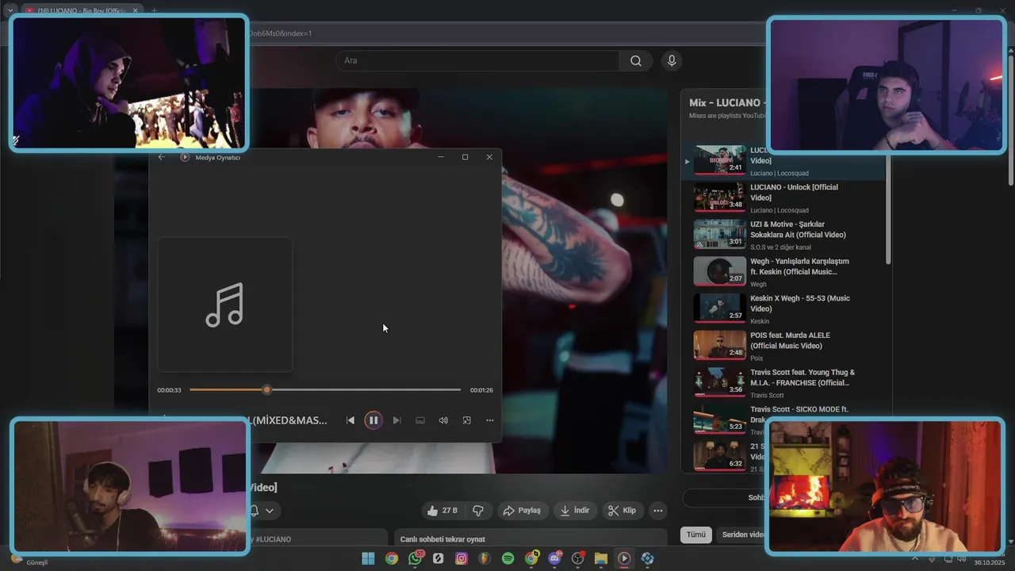Click the Mix playlist panel scrollbar
1015x571 pixels.
[x=888, y=210]
